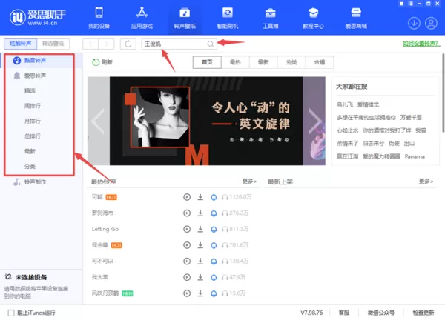Open the 爱思商城 store
This screenshot has height=320, width=445.
[x=356, y=18]
